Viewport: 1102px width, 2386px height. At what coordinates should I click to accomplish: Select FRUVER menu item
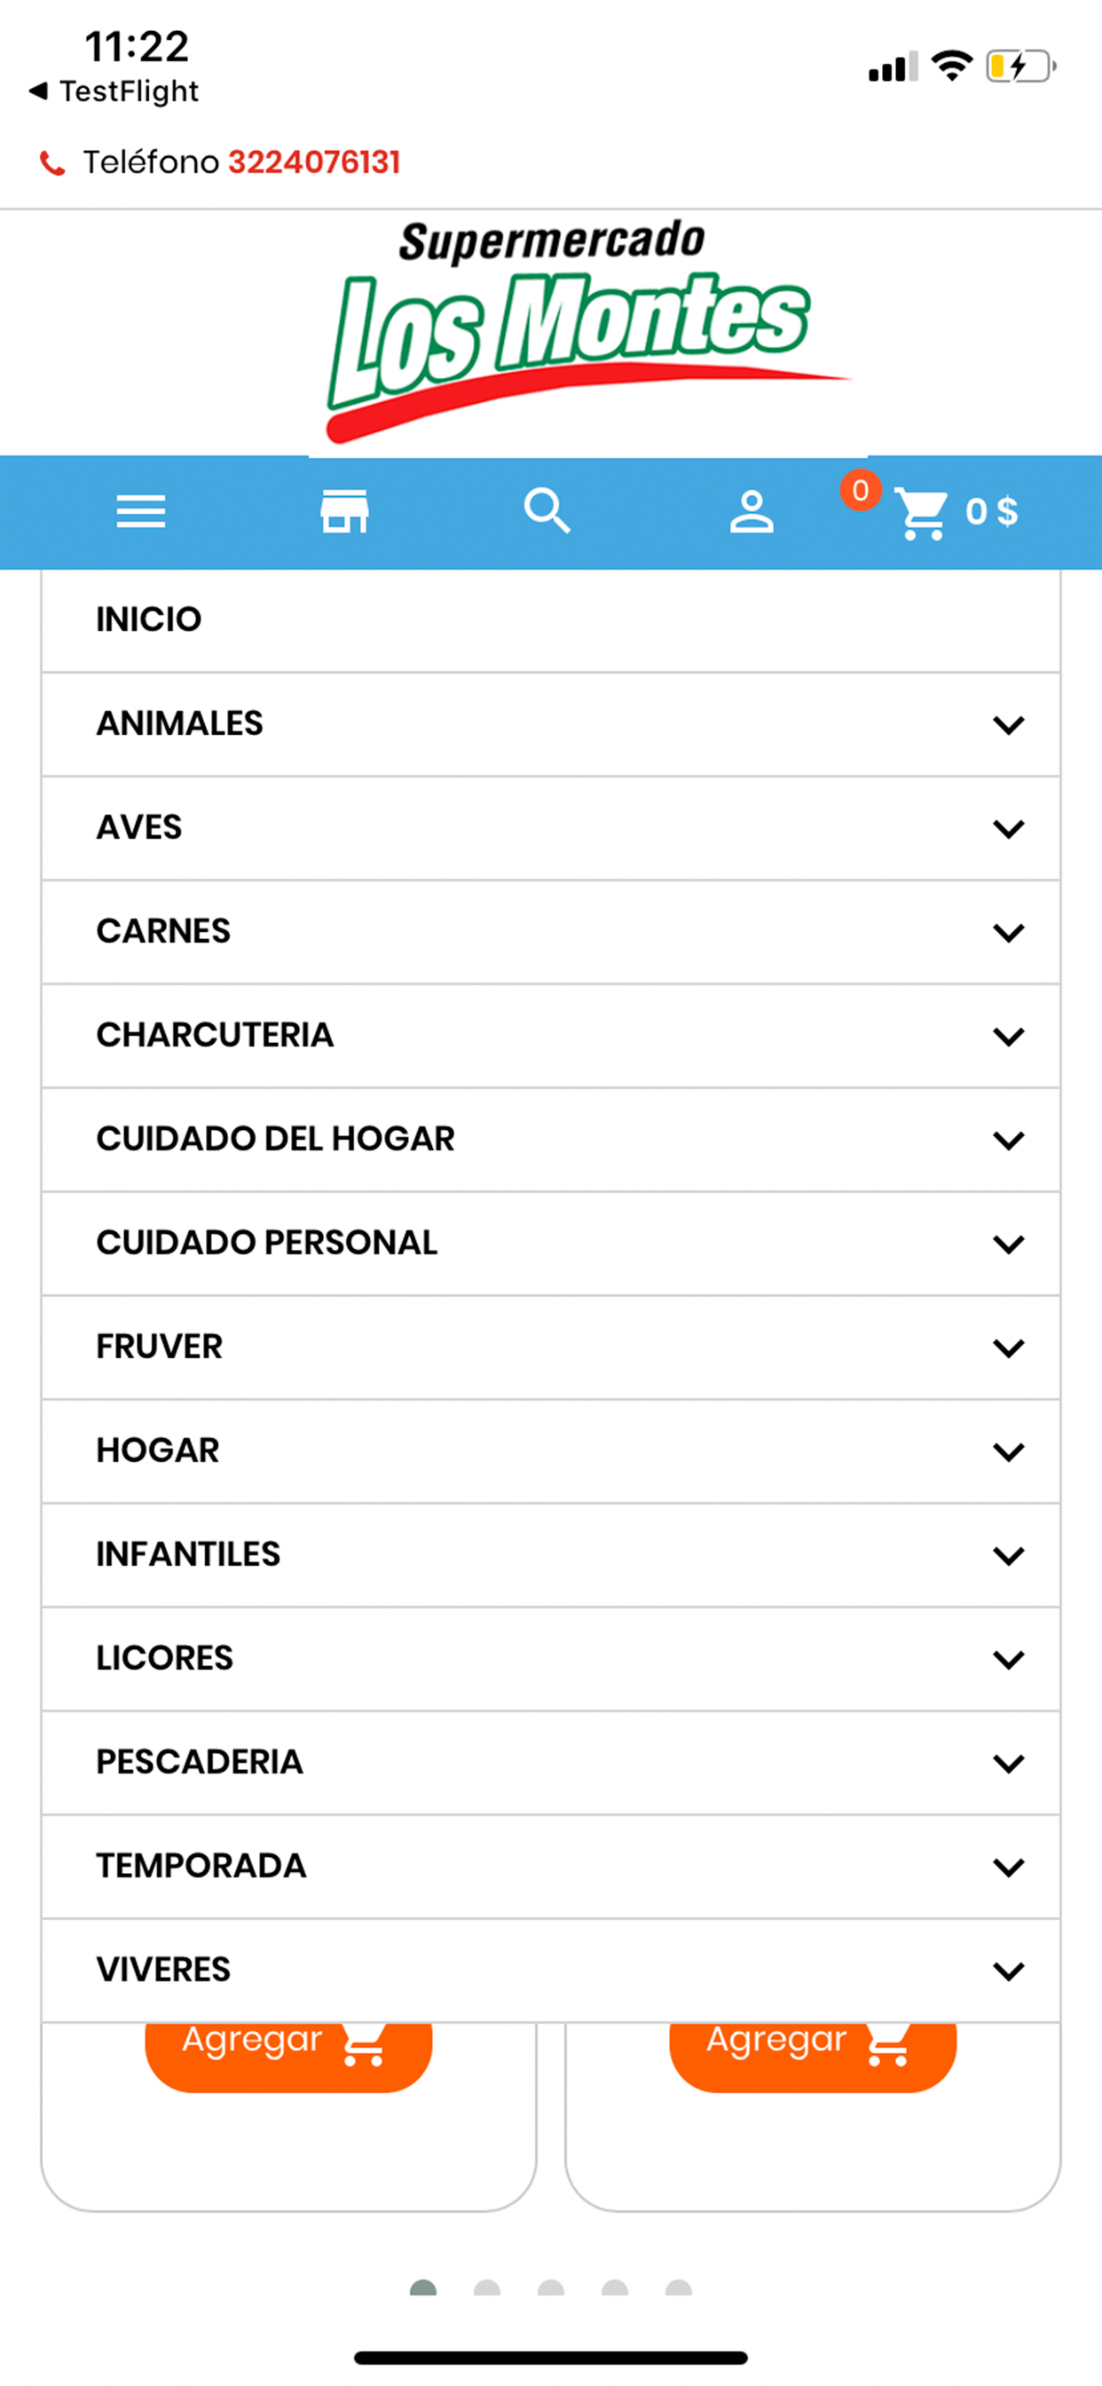(x=551, y=1347)
